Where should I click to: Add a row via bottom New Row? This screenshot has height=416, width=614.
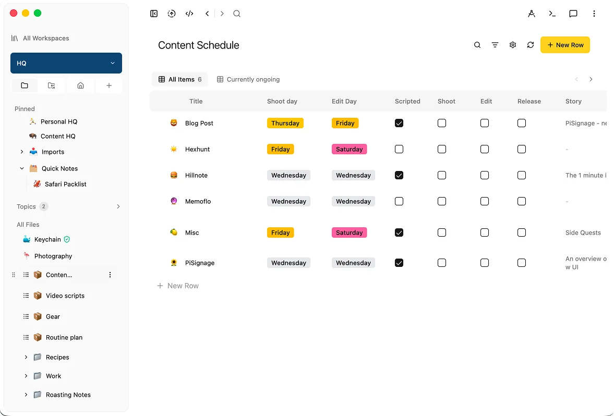click(x=178, y=286)
